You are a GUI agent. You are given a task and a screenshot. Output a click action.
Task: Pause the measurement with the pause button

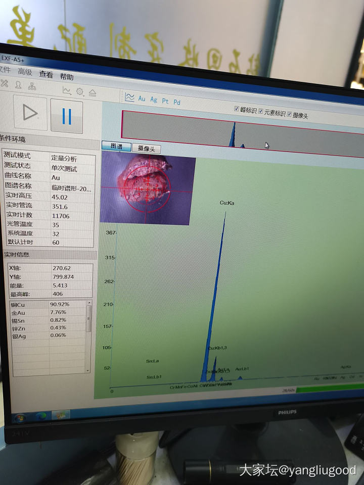(67, 116)
